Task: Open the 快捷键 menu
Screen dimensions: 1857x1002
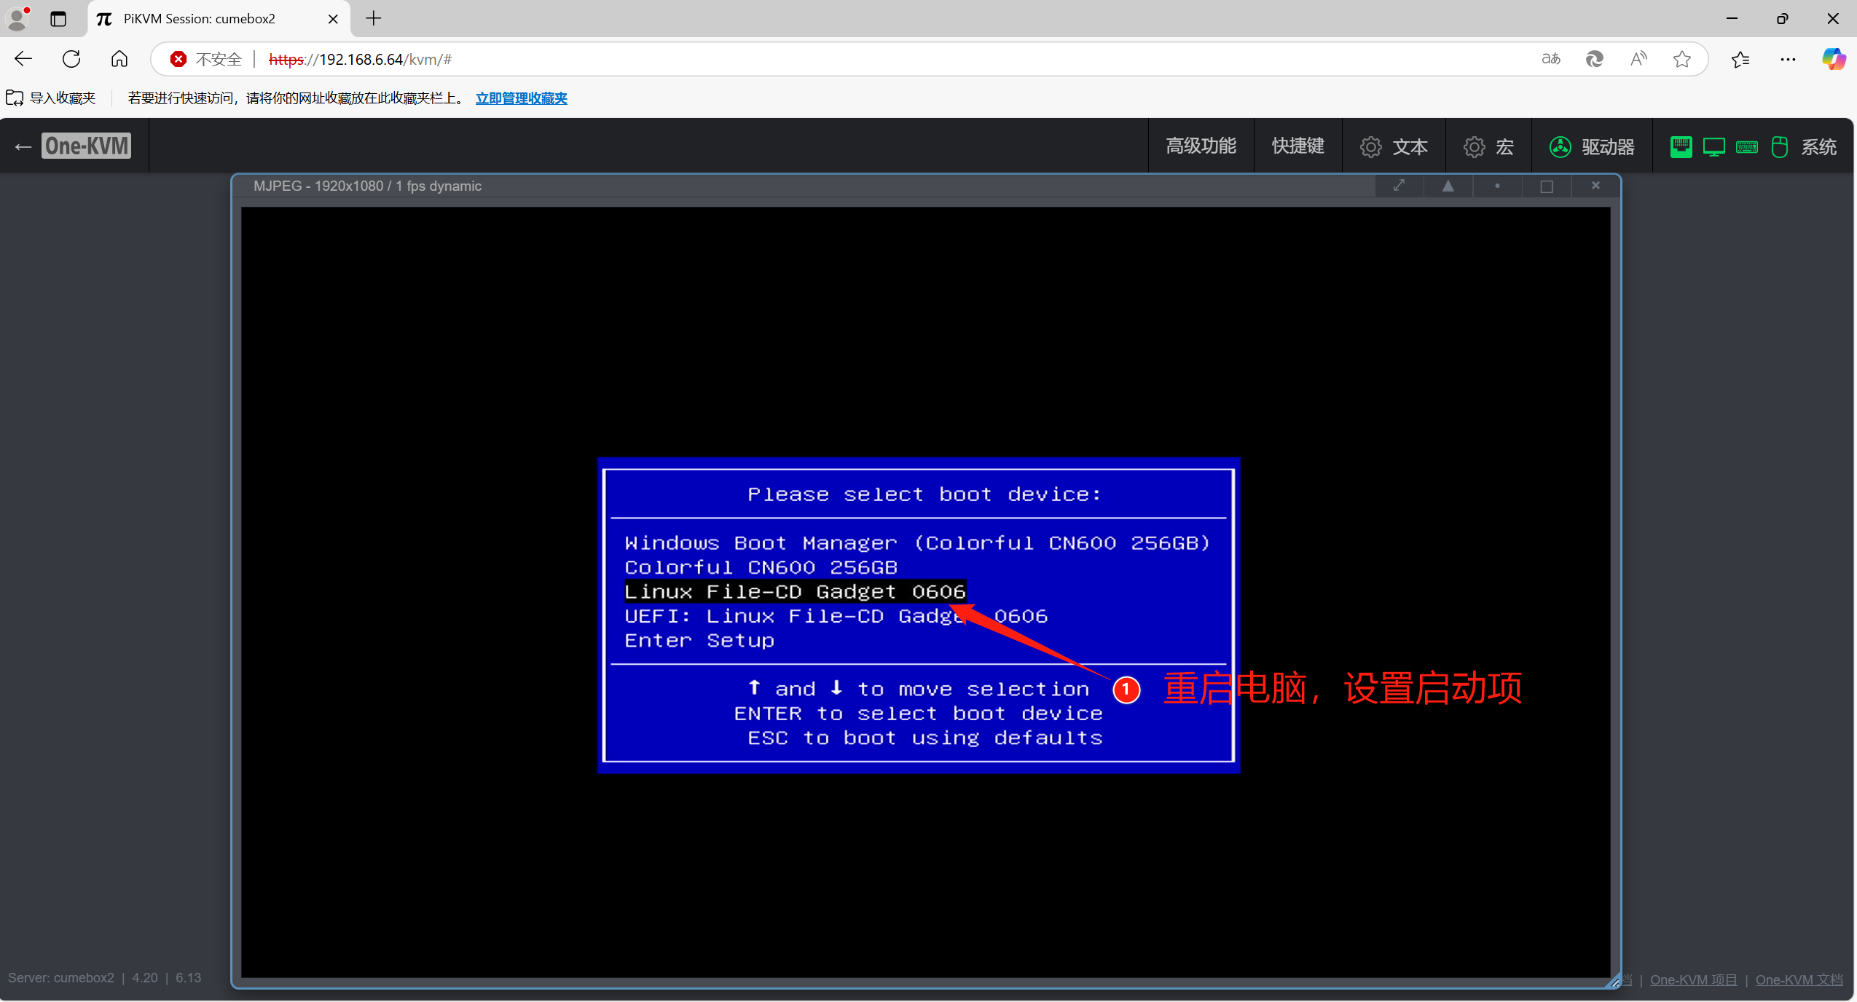Action: coord(1297,146)
